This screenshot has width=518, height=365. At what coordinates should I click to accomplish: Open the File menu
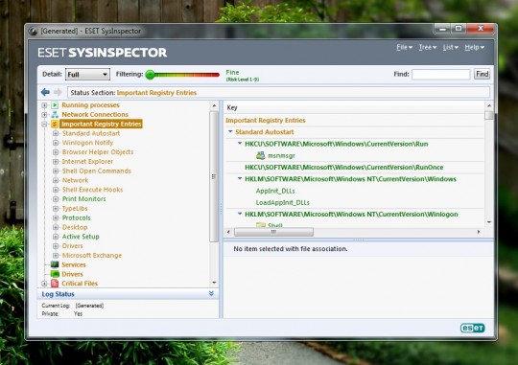[x=405, y=47]
